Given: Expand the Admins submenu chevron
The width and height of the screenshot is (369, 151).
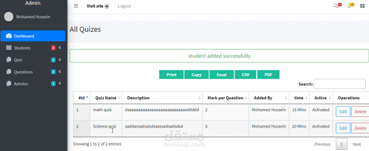Looking at the screenshot, I should point(60,84).
